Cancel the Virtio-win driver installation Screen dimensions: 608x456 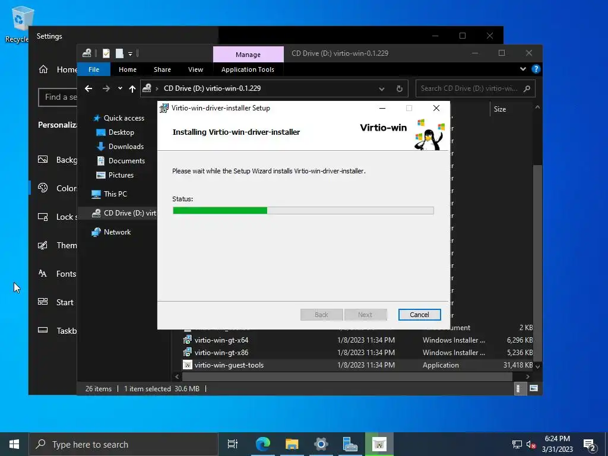[419, 315]
